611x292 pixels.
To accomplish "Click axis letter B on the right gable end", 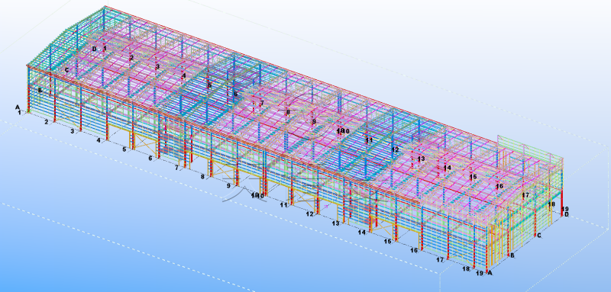I will (x=512, y=255).
